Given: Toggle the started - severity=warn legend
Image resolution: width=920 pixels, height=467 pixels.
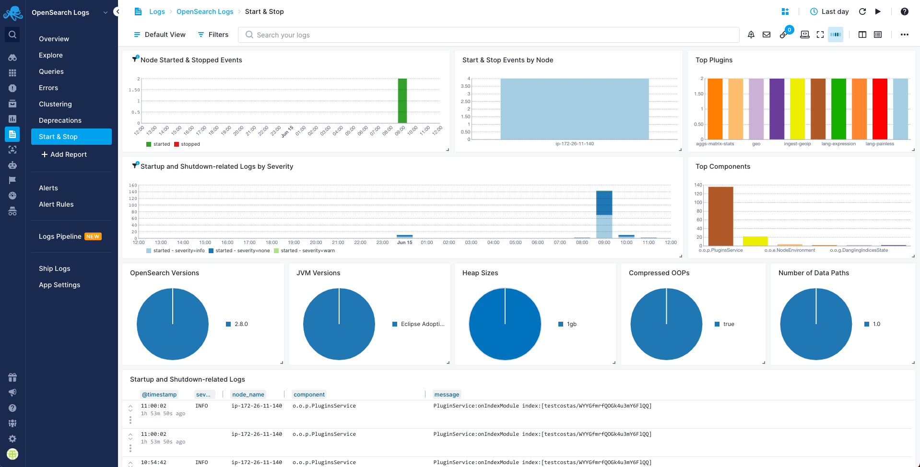Looking at the screenshot, I should click(x=304, y=251).
